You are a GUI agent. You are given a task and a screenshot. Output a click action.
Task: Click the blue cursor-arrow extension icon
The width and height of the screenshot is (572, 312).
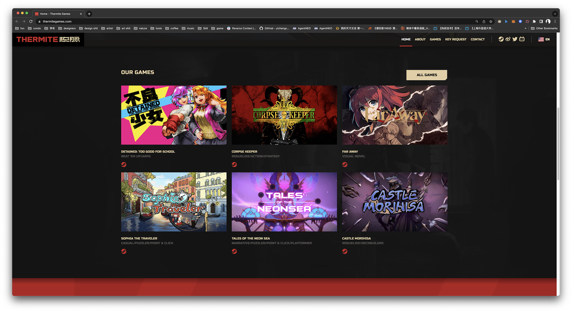coord(506,21)
